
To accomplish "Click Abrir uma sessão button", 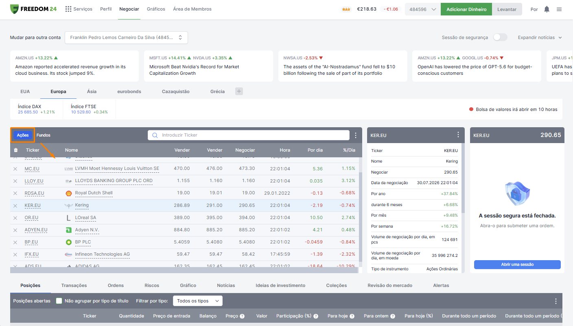I will pos(517,265).
